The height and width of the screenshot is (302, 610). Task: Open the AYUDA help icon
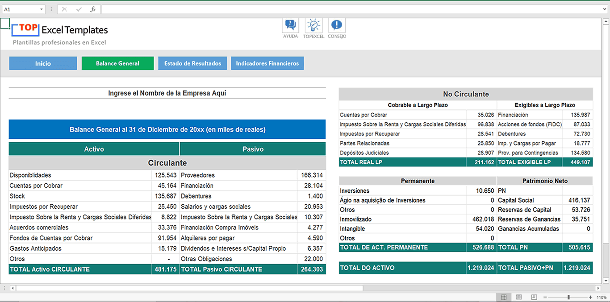click(290, 26)
